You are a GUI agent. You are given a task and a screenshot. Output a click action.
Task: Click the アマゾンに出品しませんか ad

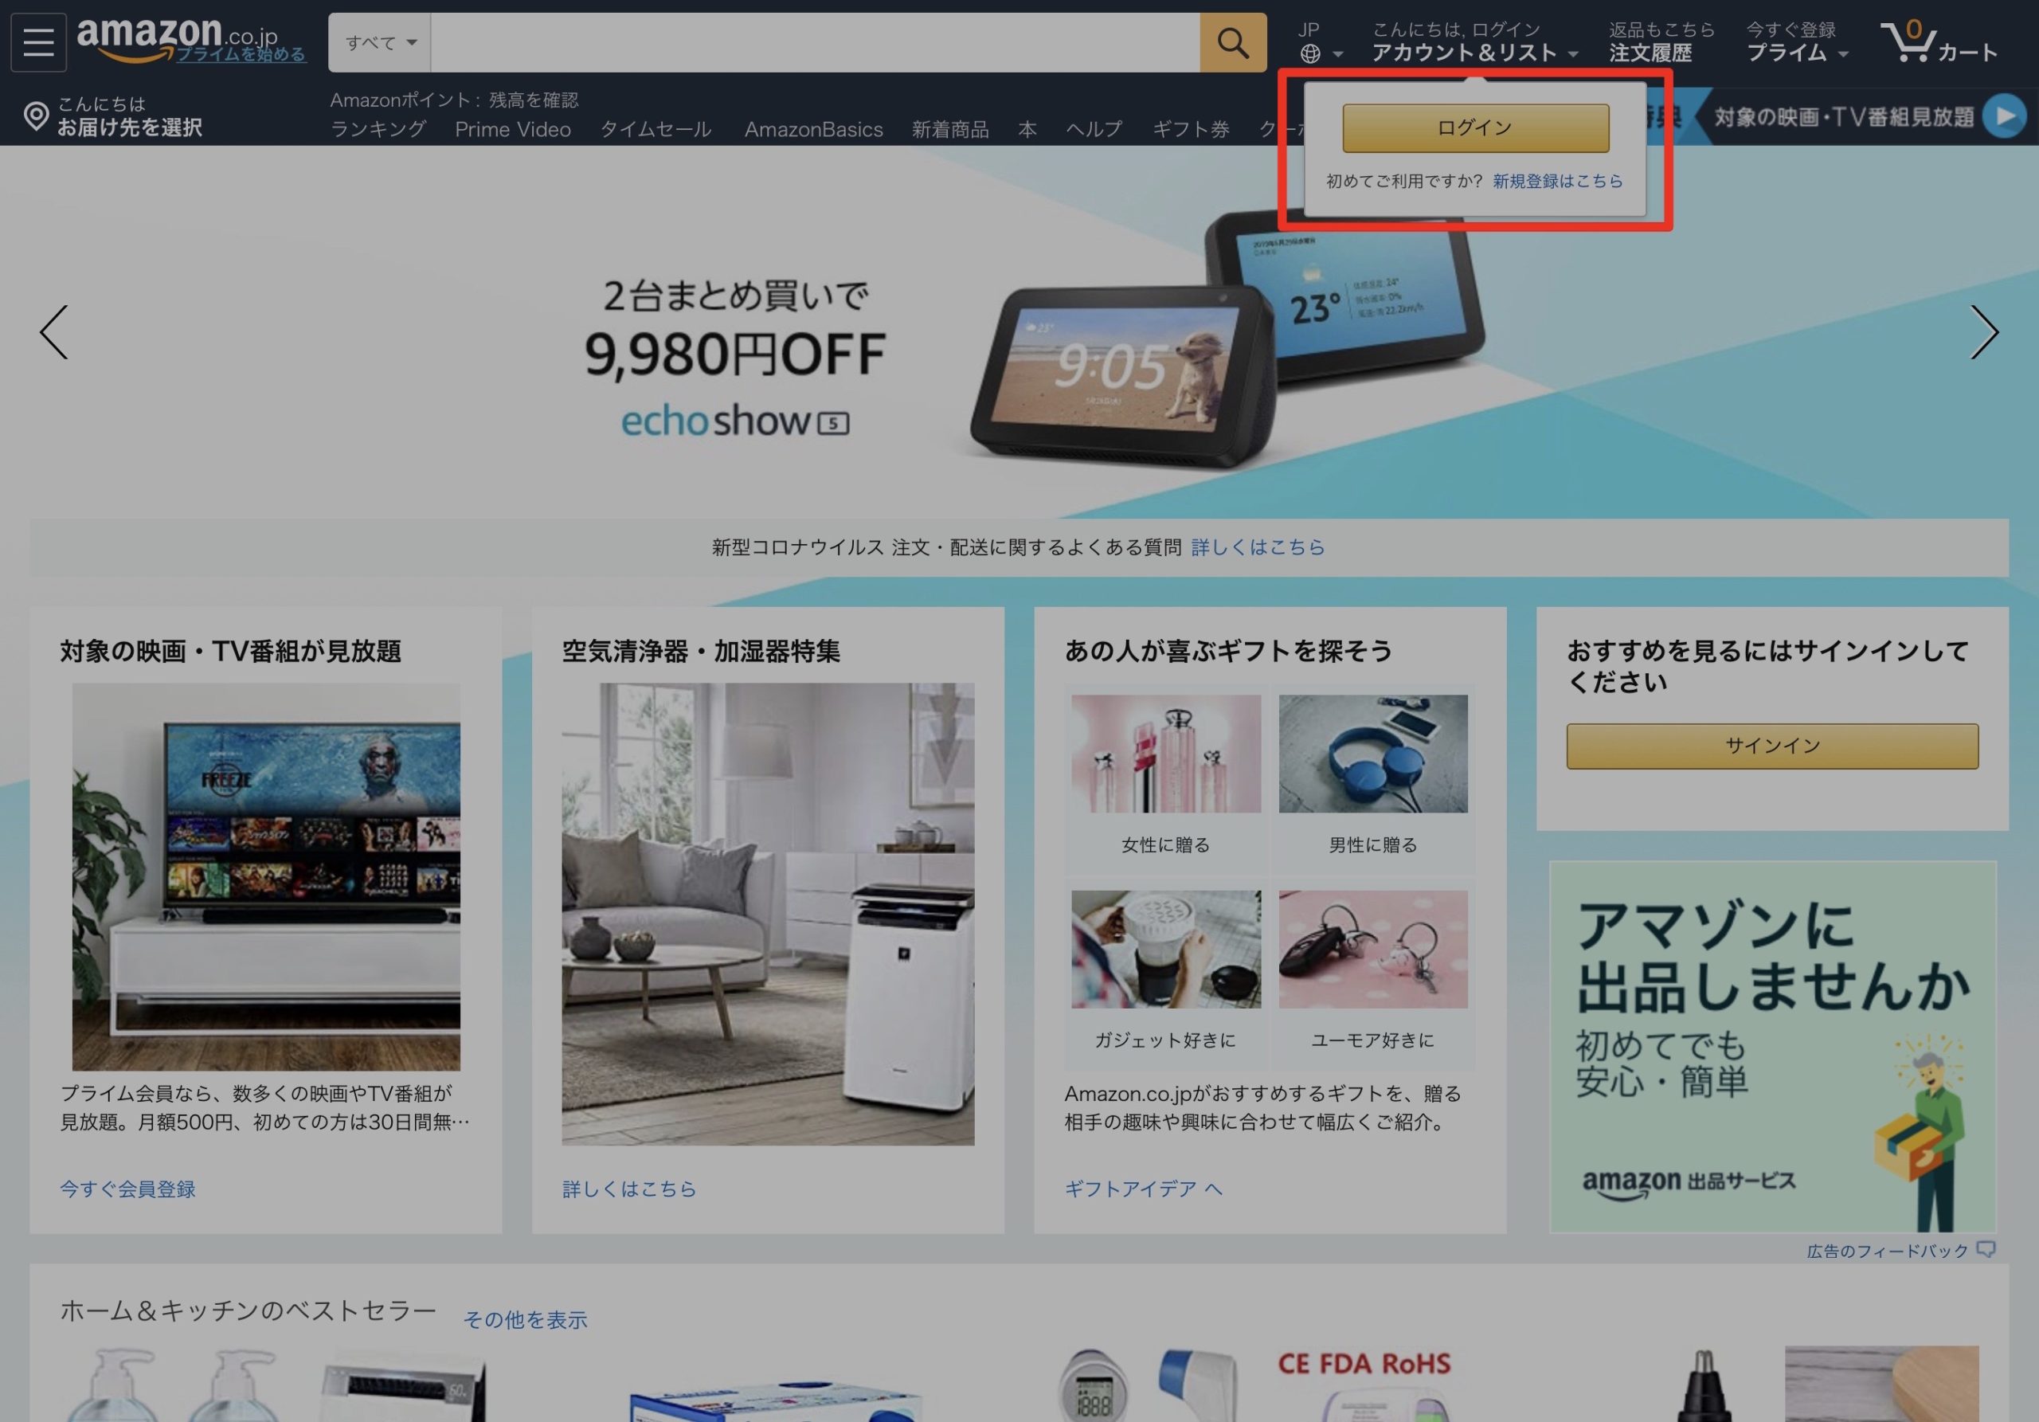1773,1046
